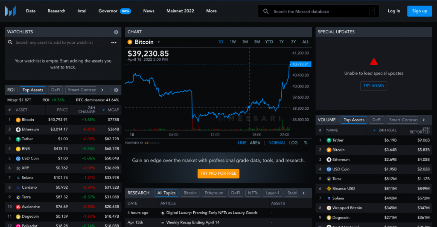The width and height of the screenshot is (437, 227).
Task: Open the Intel navigation item
Action: point(82,11)
